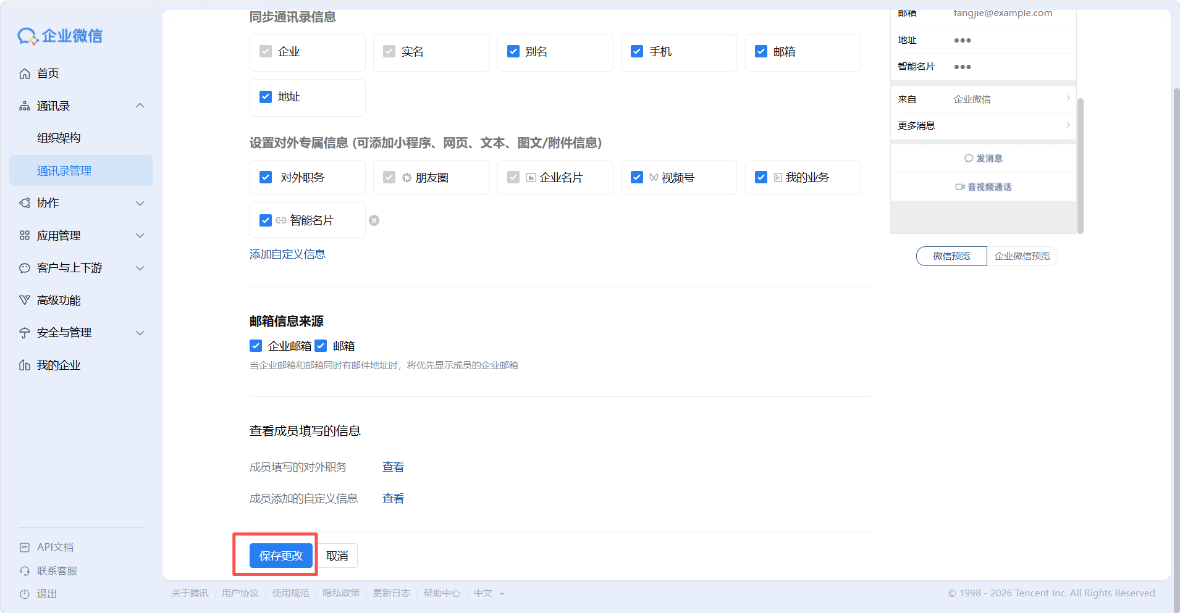1180x613 pixels.
Task: Click the API文档 document icon
Action: coord(25,548)
